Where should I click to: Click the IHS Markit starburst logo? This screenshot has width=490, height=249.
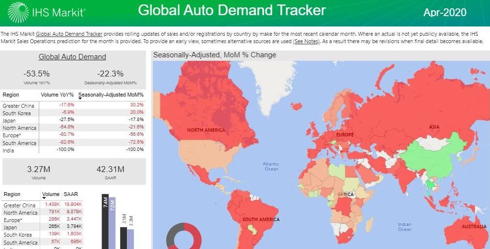pos(18,12)
